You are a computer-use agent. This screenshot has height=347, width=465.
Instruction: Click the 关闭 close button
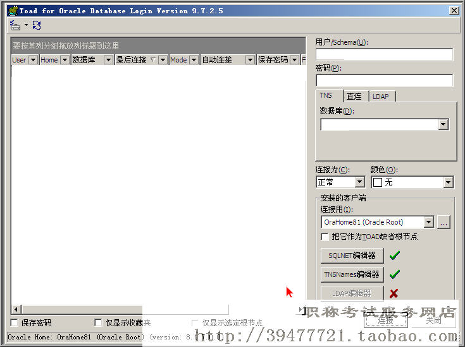[433, 321]
